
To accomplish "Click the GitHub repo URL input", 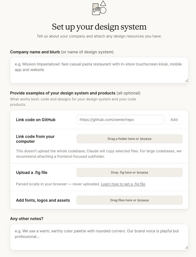I will tap(120, 120).
